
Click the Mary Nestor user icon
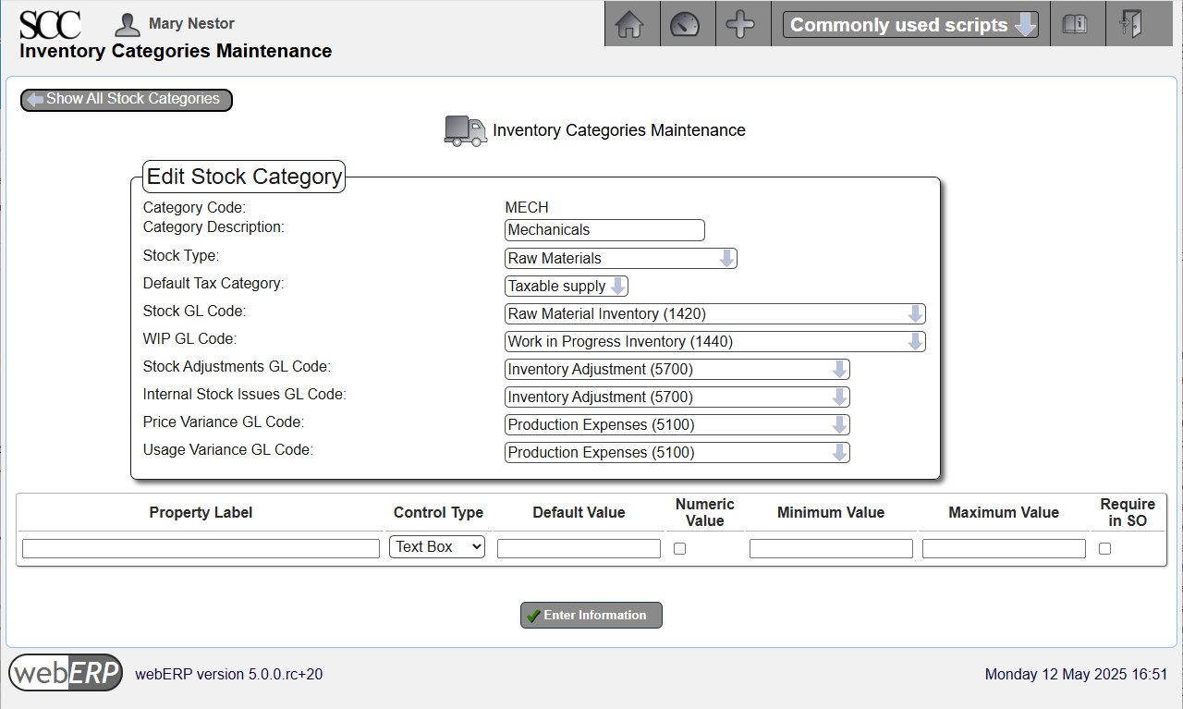128,24
